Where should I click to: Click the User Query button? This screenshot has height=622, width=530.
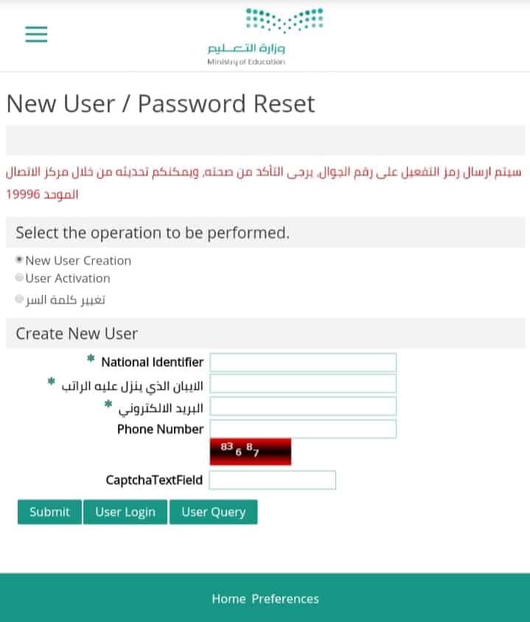pyautogui.click(x=214, y=511)
